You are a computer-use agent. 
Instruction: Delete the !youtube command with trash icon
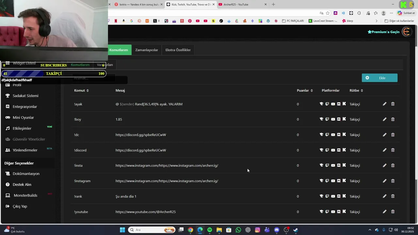pyautogui.click(x=393, y=211)
